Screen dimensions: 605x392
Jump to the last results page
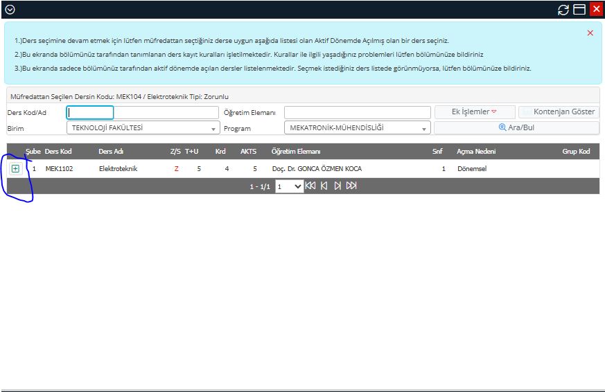351,186
